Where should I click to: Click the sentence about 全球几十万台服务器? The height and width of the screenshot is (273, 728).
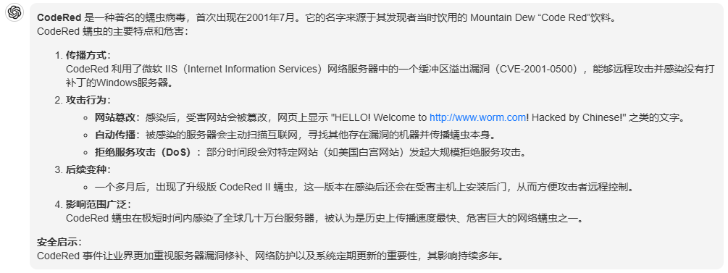click(325, 218)
